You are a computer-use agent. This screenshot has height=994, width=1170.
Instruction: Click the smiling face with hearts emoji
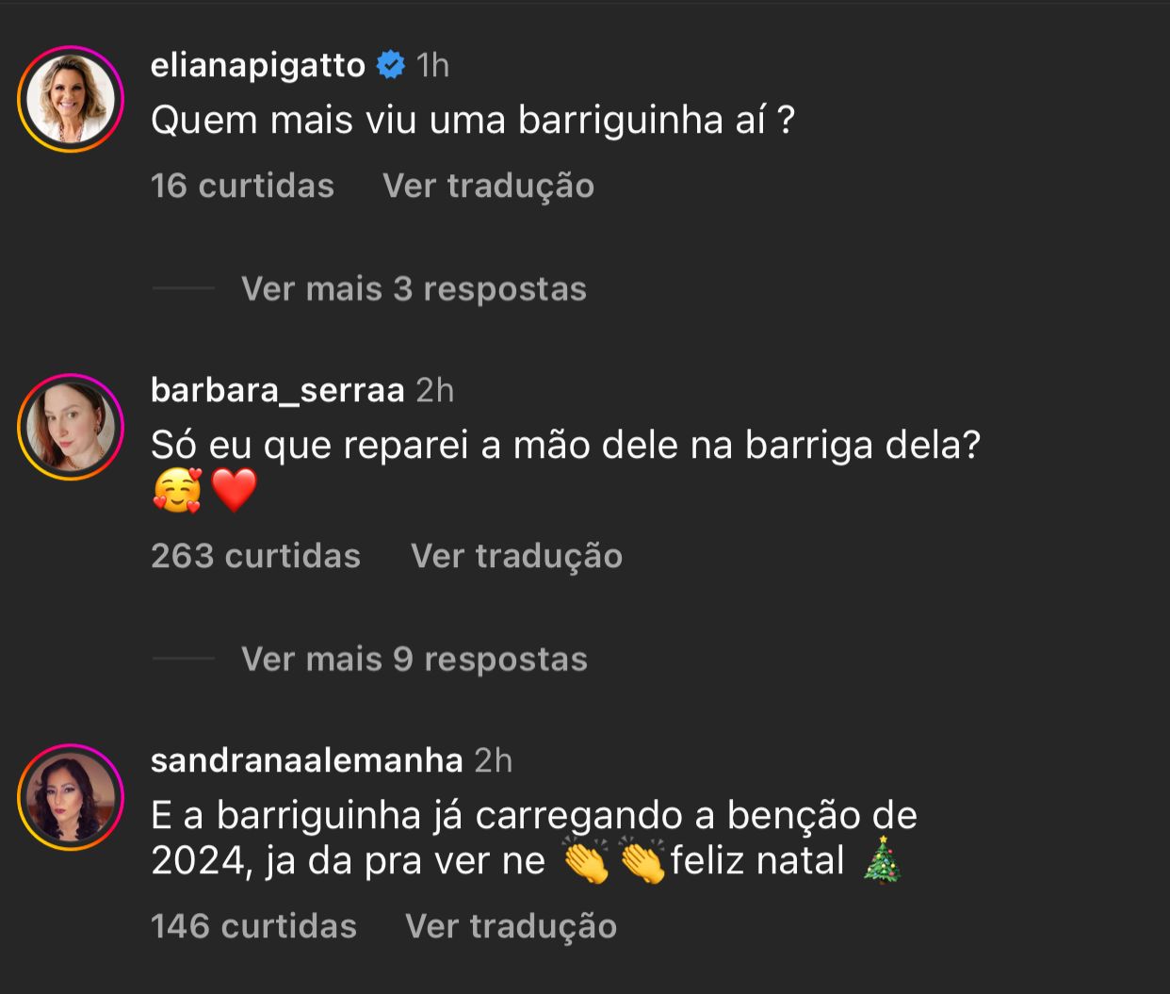178,490
